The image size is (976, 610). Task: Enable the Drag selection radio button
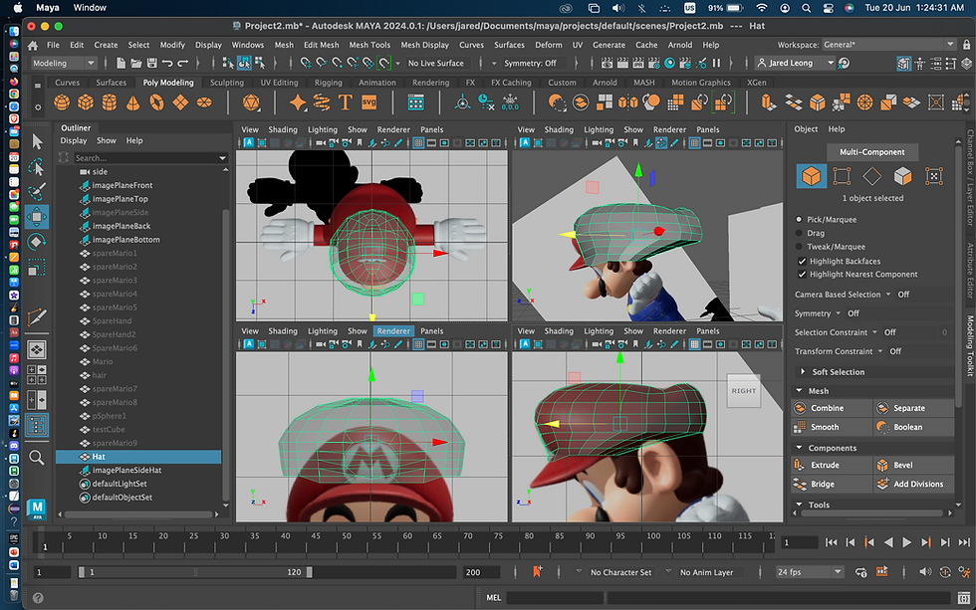click(x=799, y=232)
